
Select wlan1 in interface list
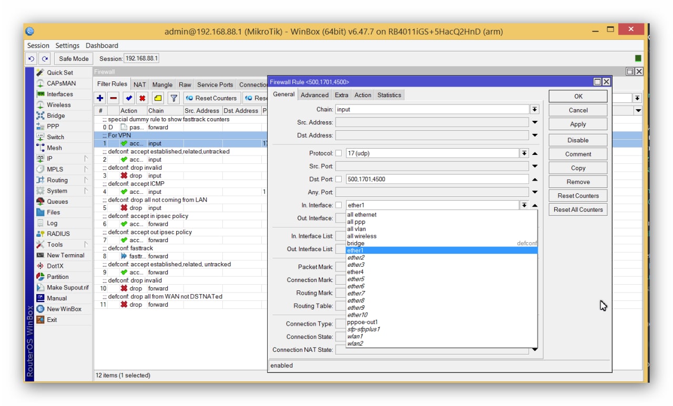442,336
